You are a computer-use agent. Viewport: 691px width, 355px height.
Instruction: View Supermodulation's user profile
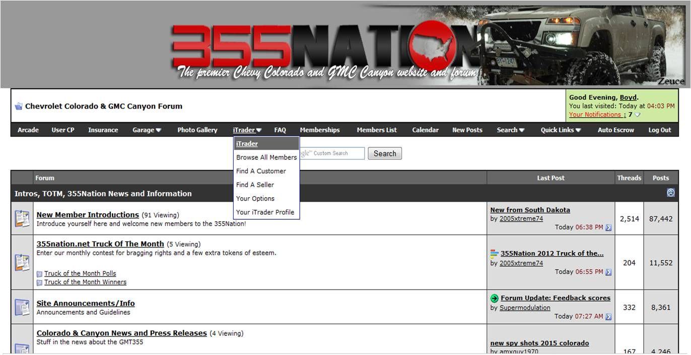click(x=525, y=308)
